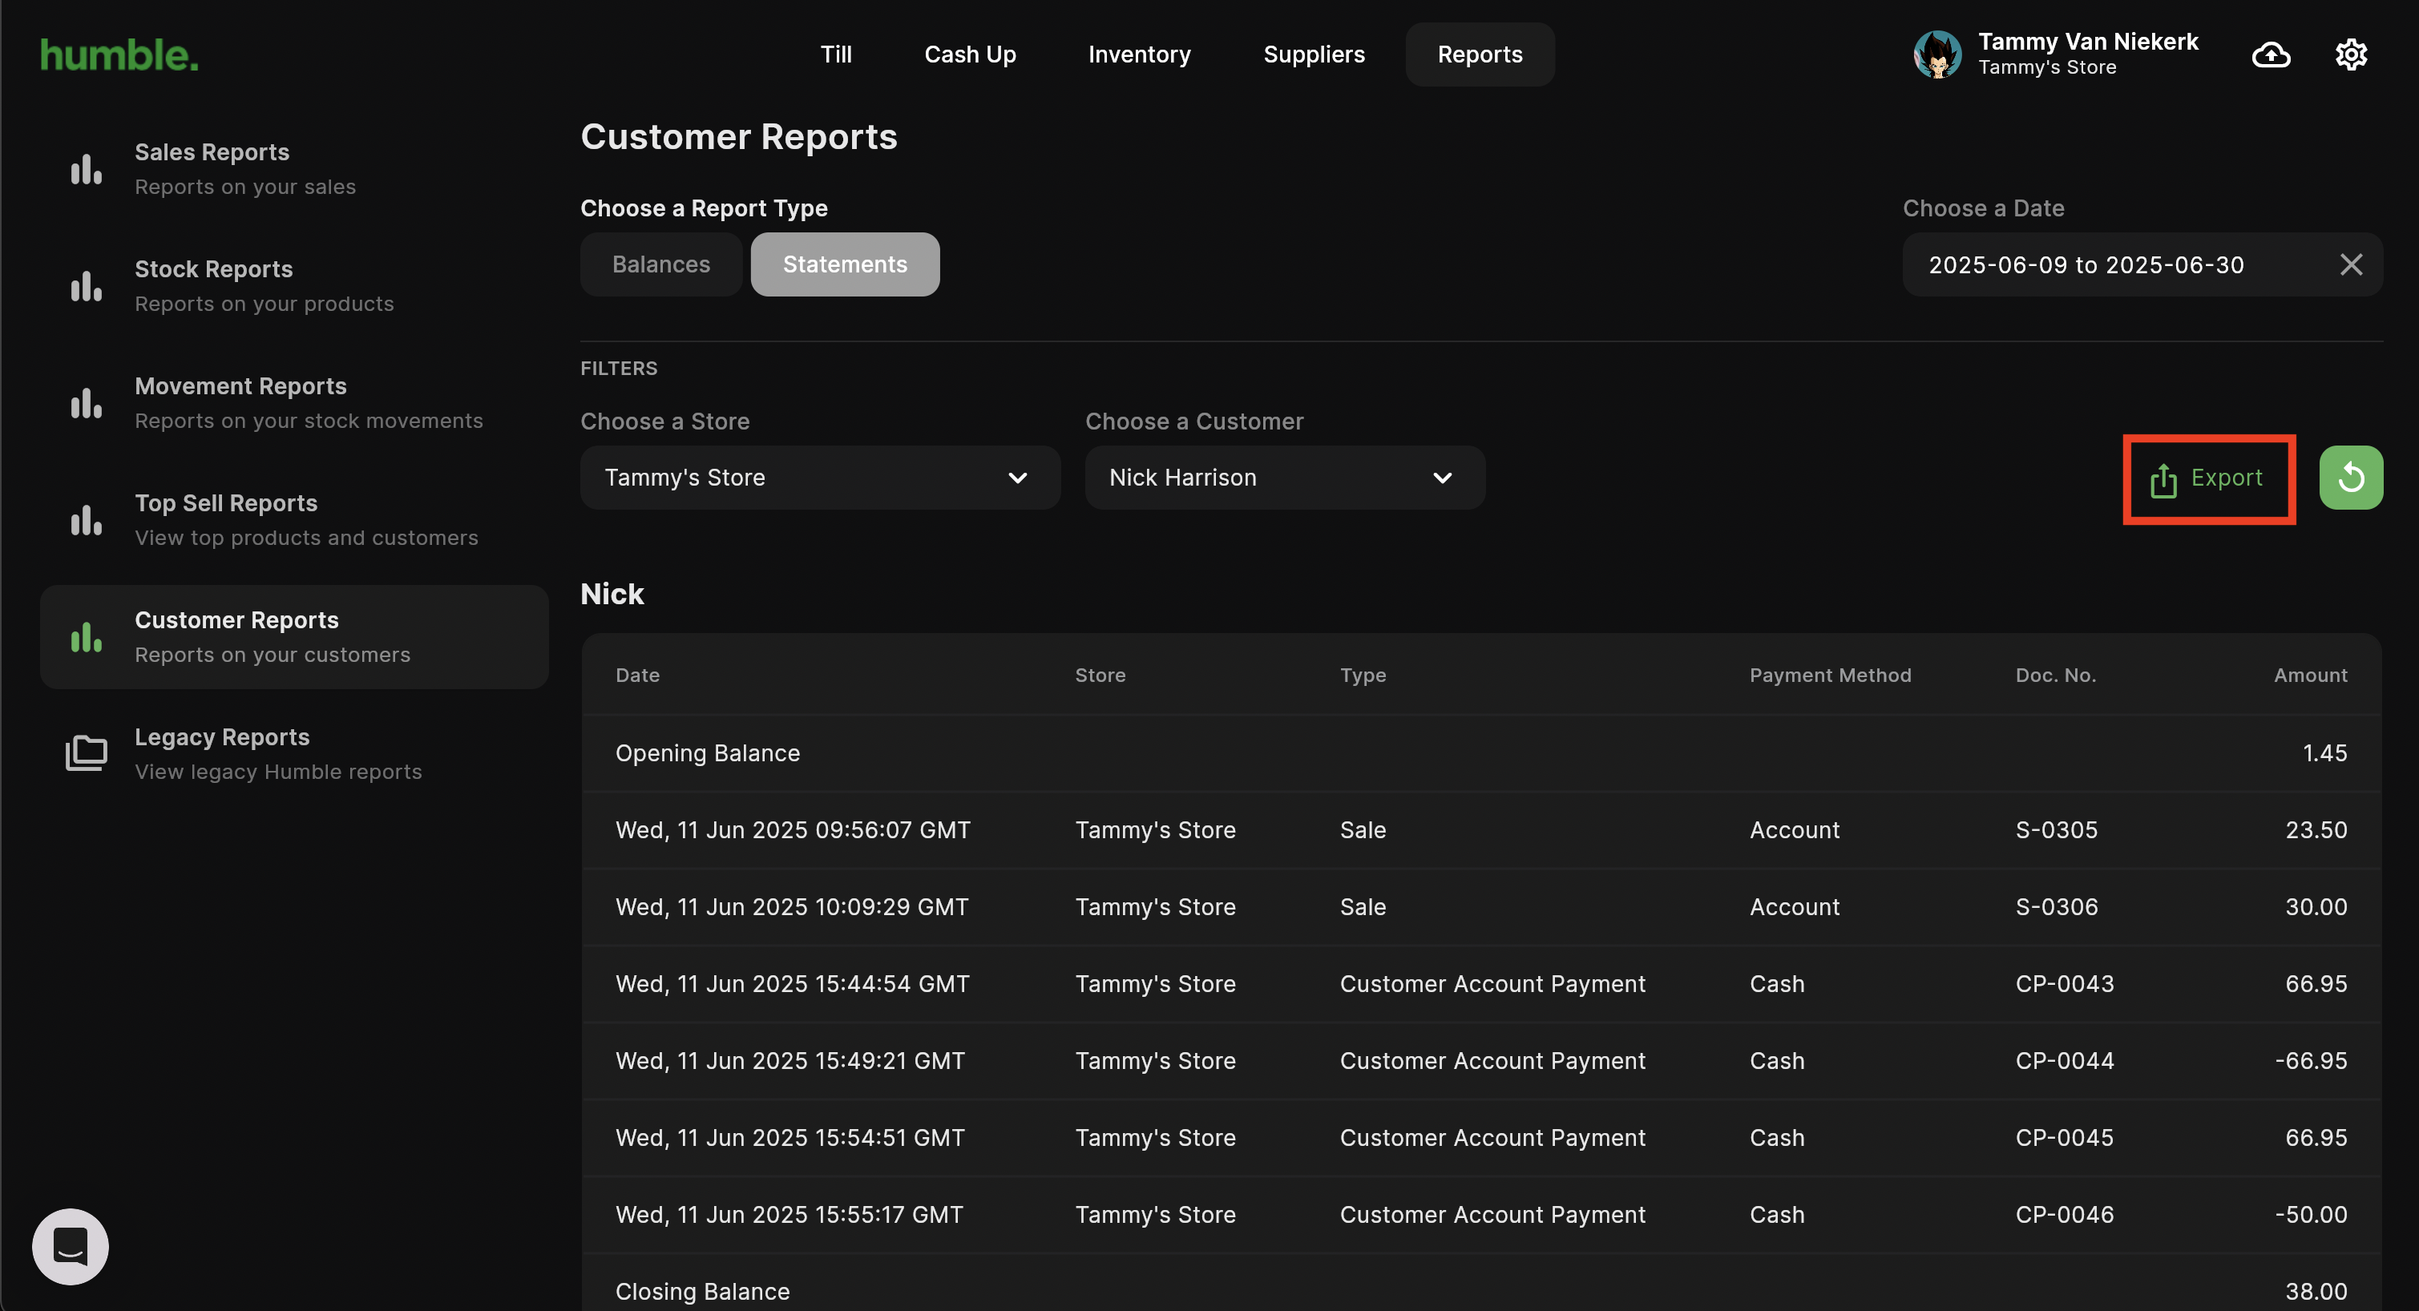Click document number CP-0044

tap(2064, 1061)
